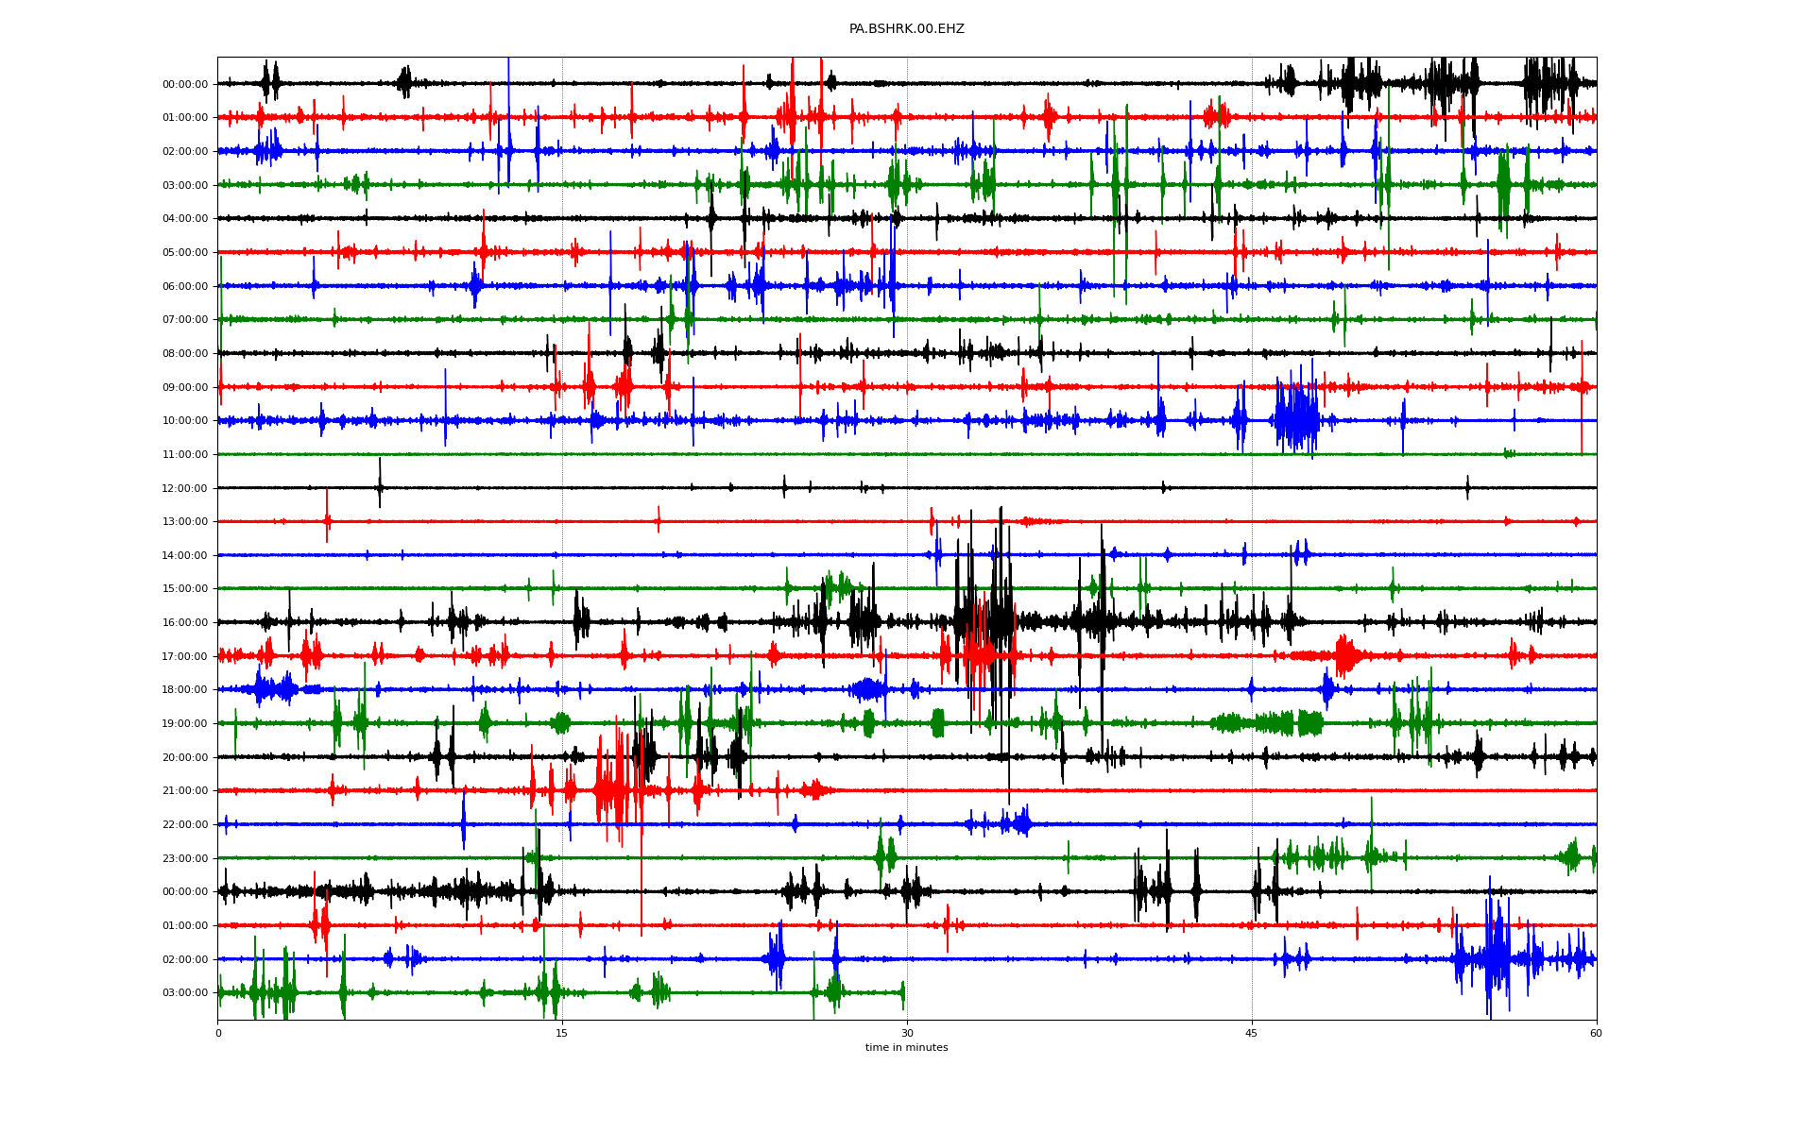The image size is (1814, 1133).
Task: Select the 14:00:00 row time label
Action: [x=185, y=556]
